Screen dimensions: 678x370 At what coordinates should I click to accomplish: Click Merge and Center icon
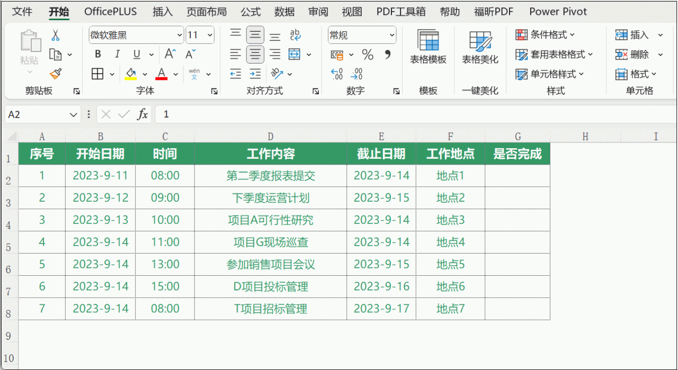[295, 54]
